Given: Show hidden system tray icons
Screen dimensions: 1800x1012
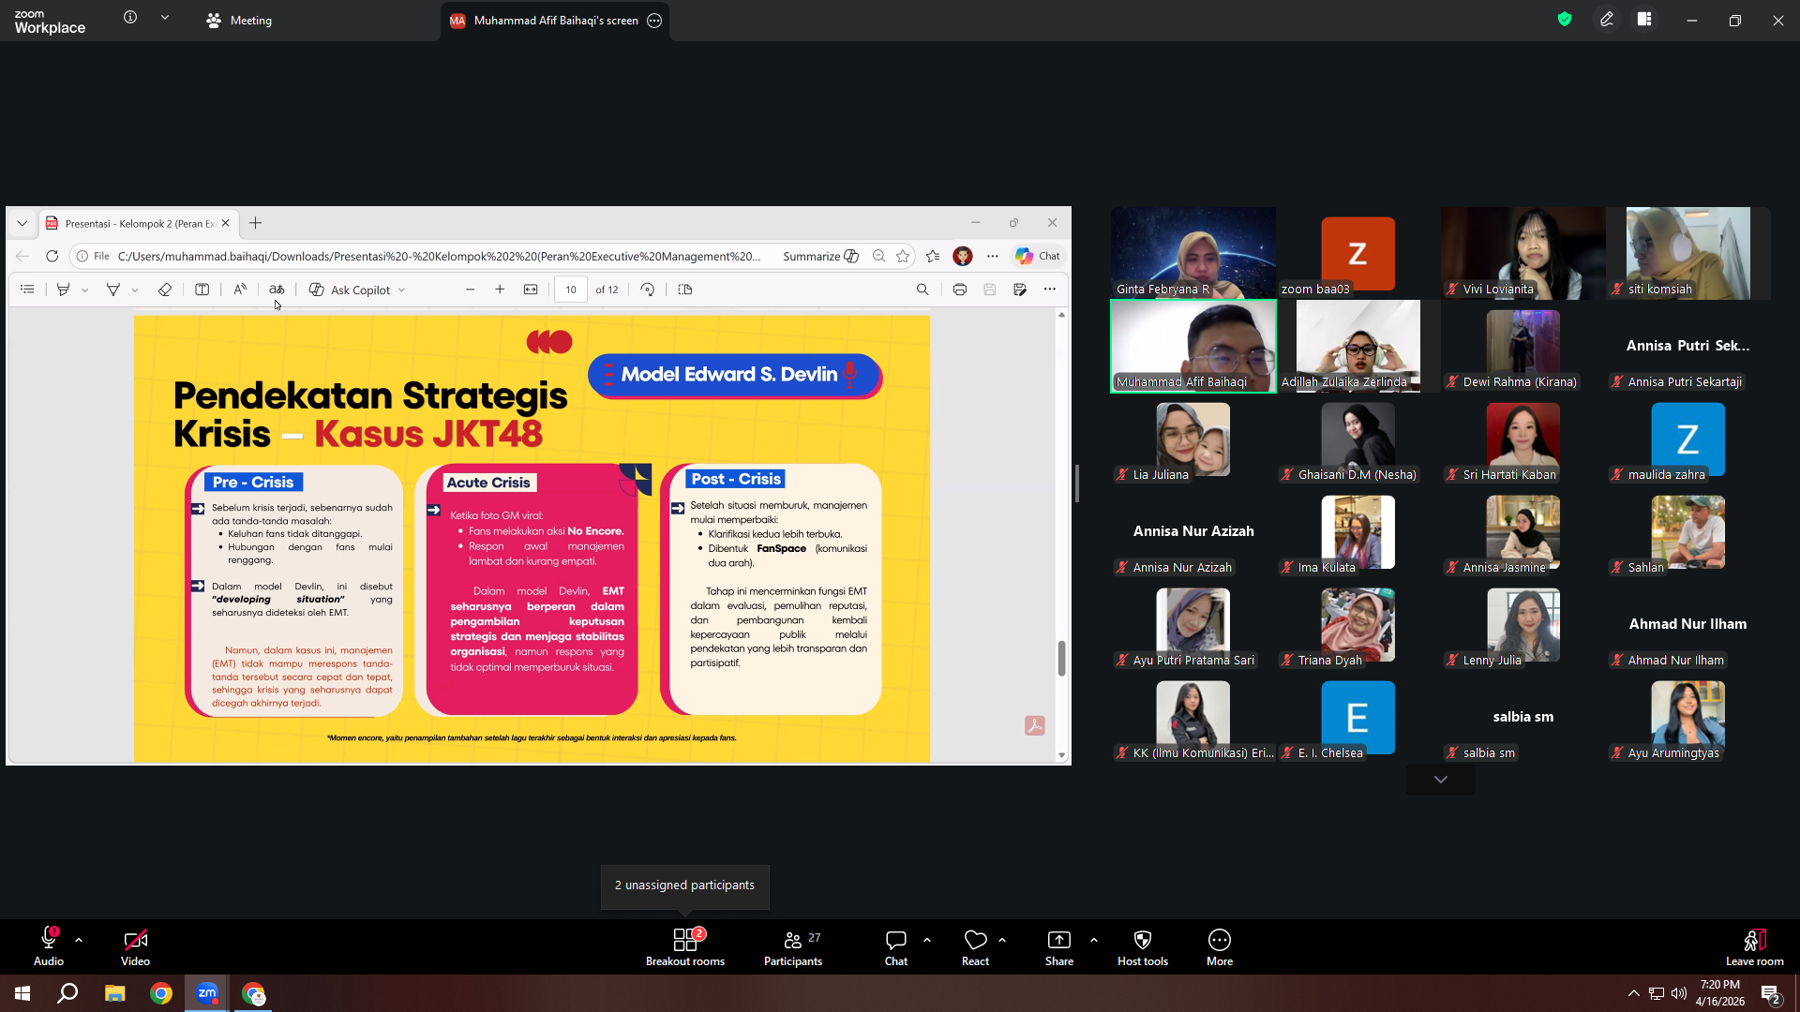Looking at the screenshot, I should (x=1634, y=993).
